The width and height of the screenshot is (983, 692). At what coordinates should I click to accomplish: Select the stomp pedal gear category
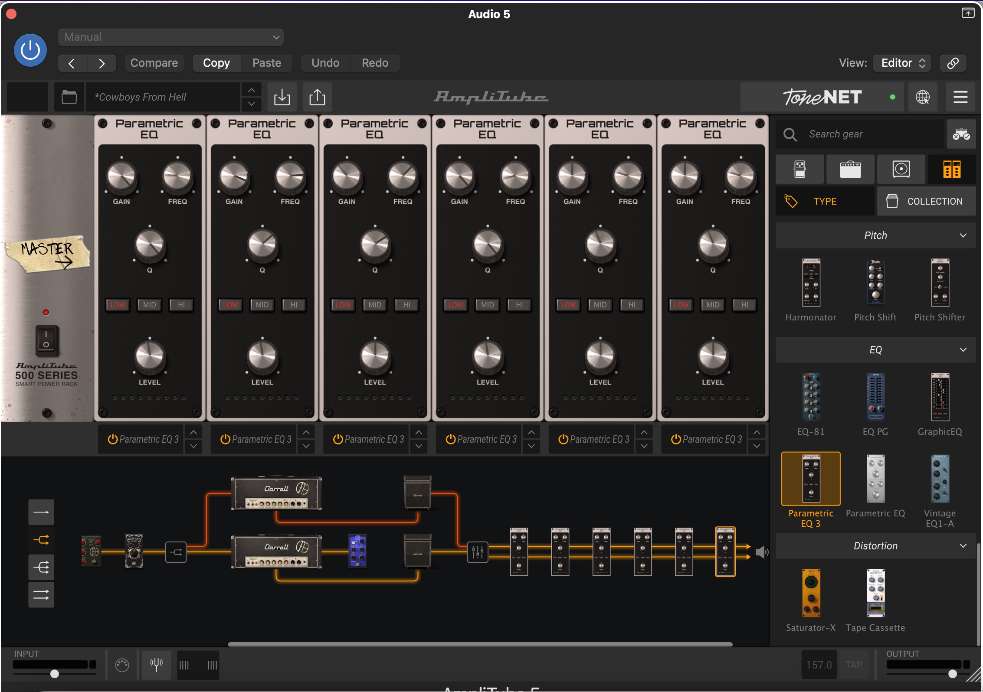tap(800, 169)
